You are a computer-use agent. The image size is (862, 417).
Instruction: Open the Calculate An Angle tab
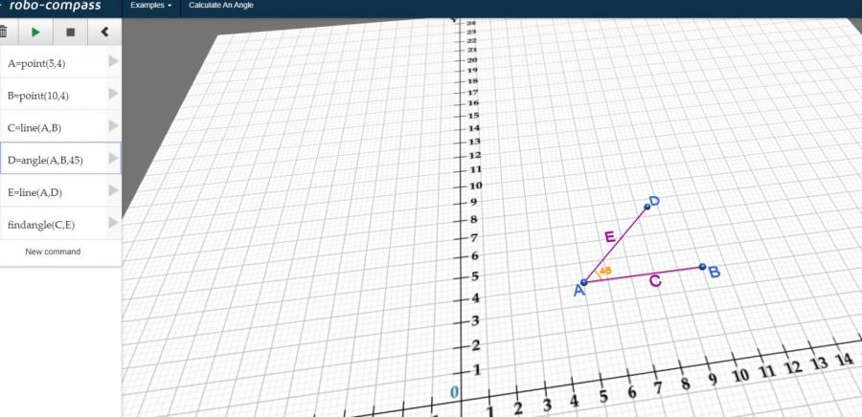[x=219, y=6]
